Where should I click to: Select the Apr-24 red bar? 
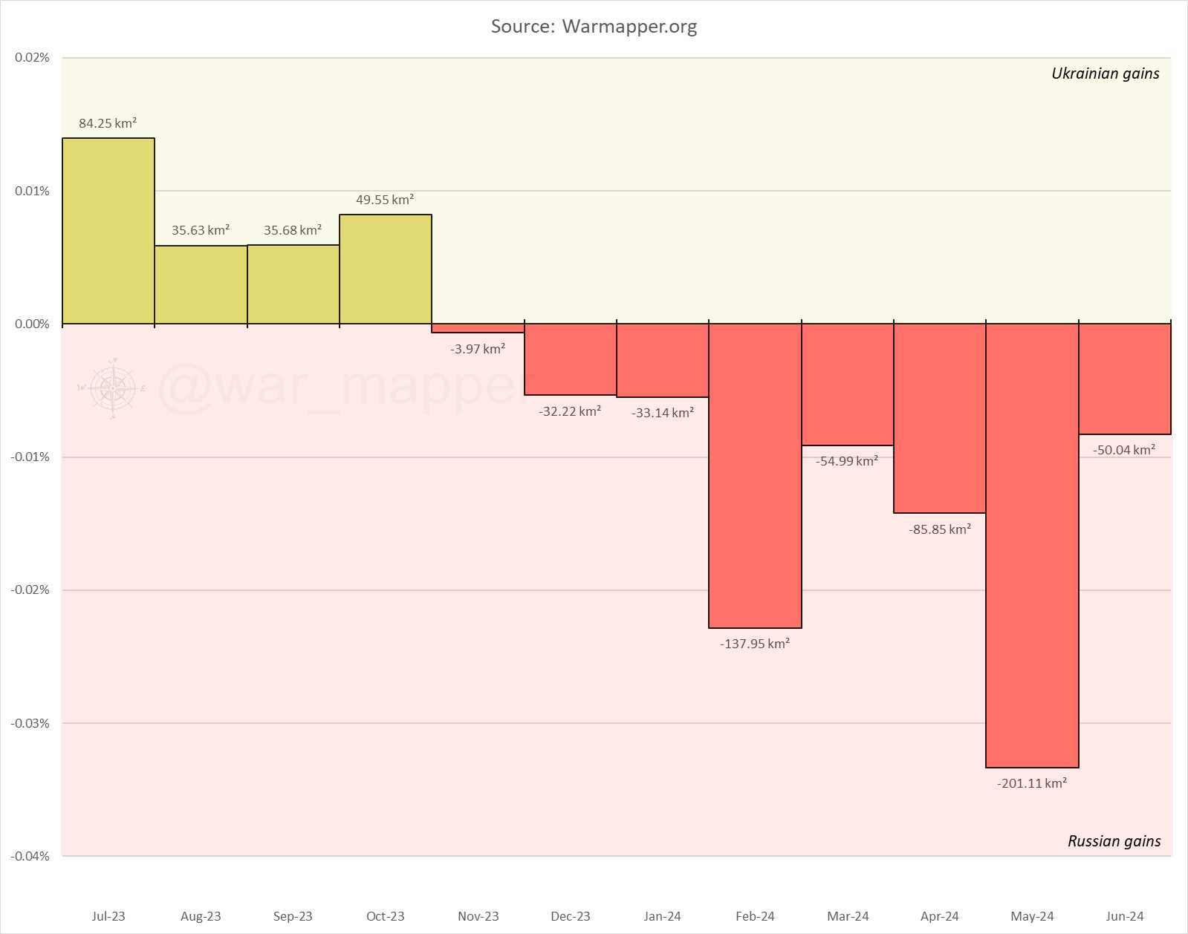pyautogui.click(x=940, y=418)
